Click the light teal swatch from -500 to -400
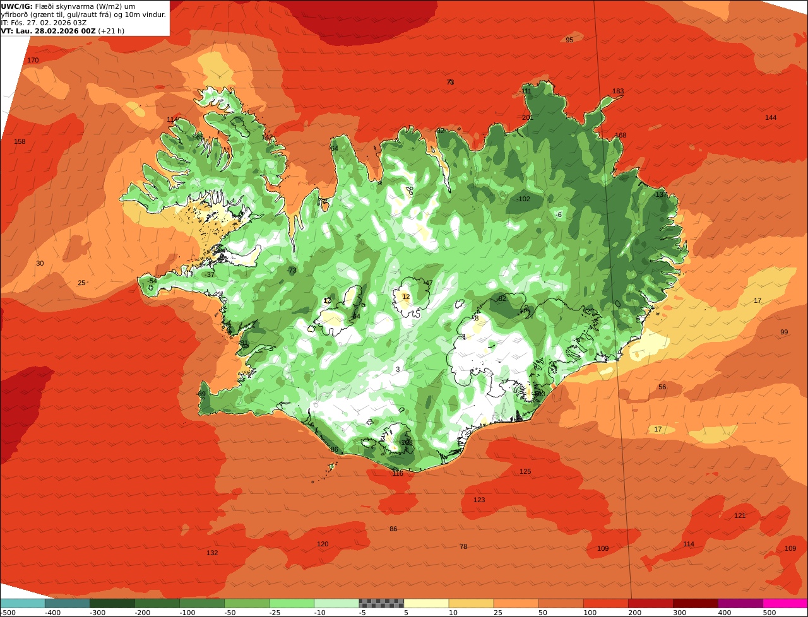This screenshot has height=617, width=808. [23, 603]
